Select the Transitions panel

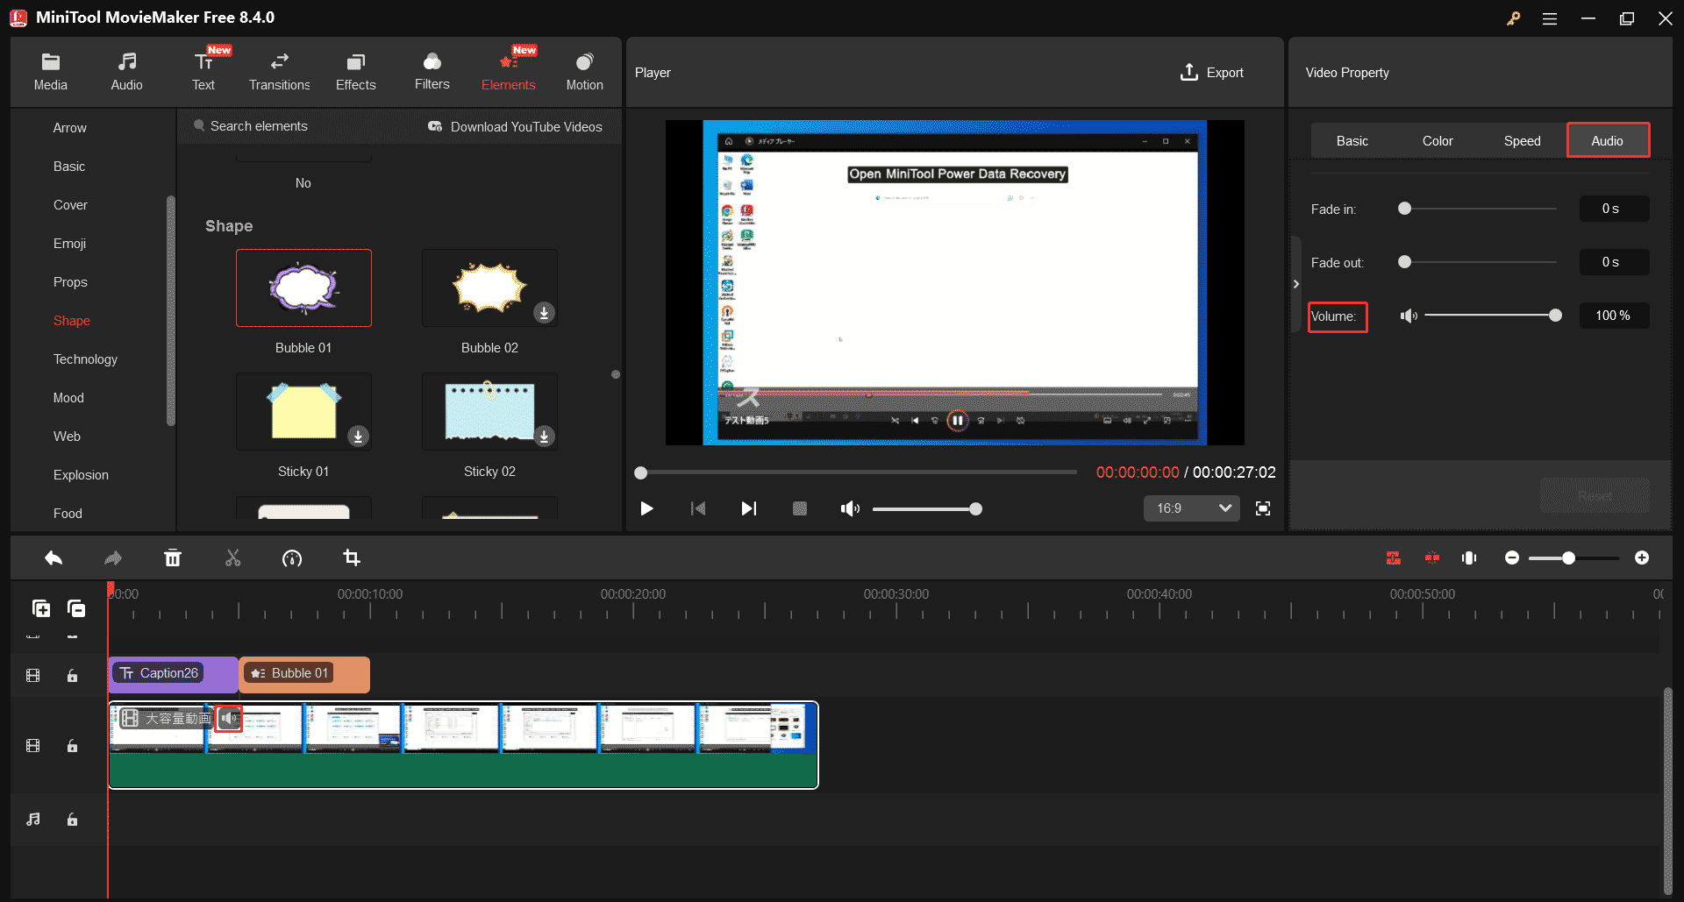pos(279,70)
